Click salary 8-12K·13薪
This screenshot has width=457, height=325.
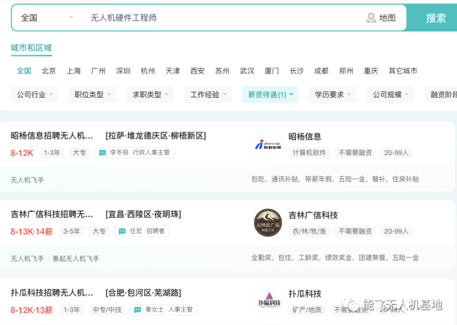(31, 310)
